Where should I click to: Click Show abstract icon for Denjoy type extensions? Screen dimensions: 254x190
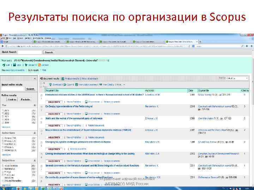pos(86,114)
